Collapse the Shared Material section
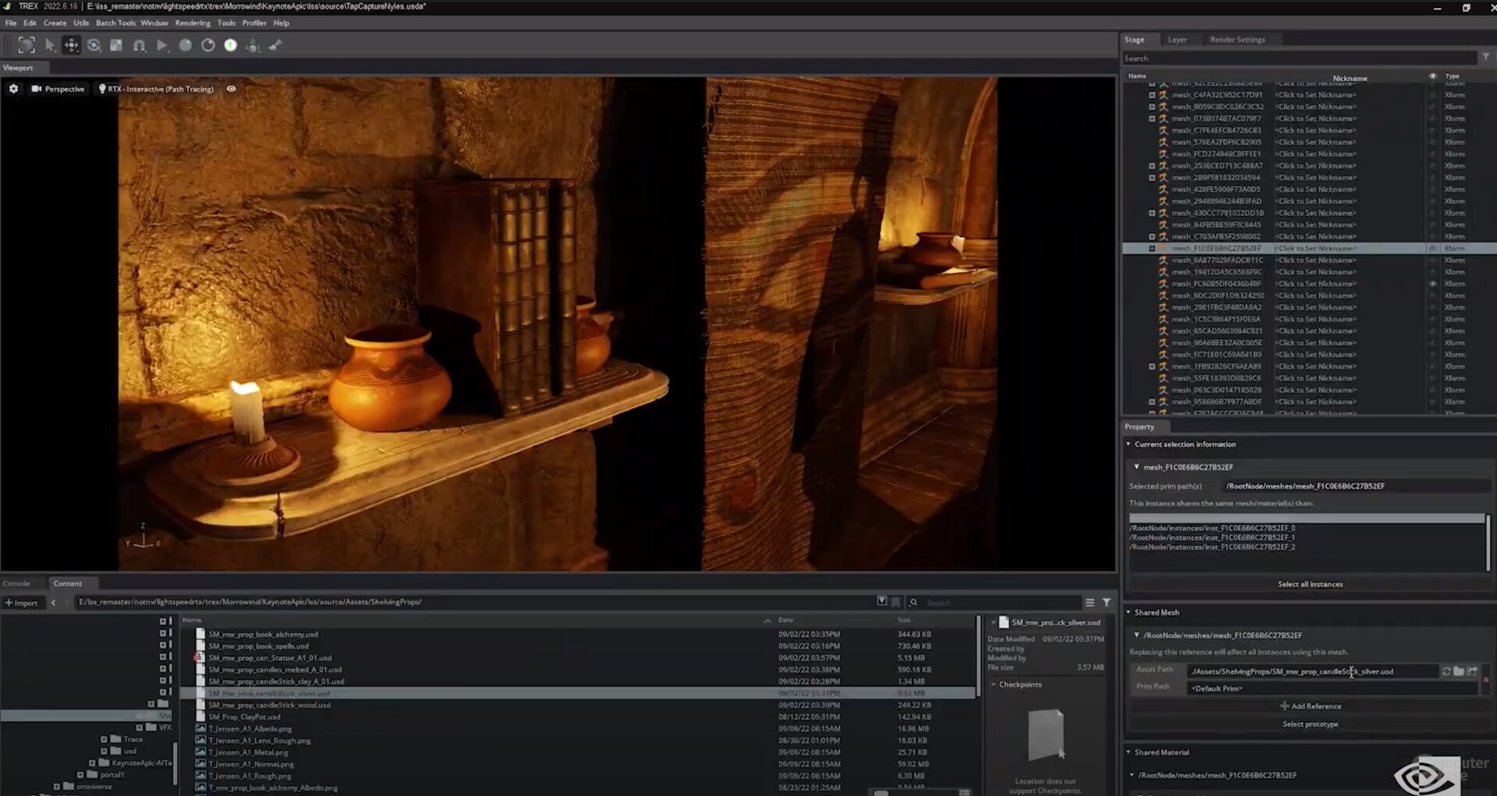The width and height of the screenshot is (1497, 796). 1128,752
